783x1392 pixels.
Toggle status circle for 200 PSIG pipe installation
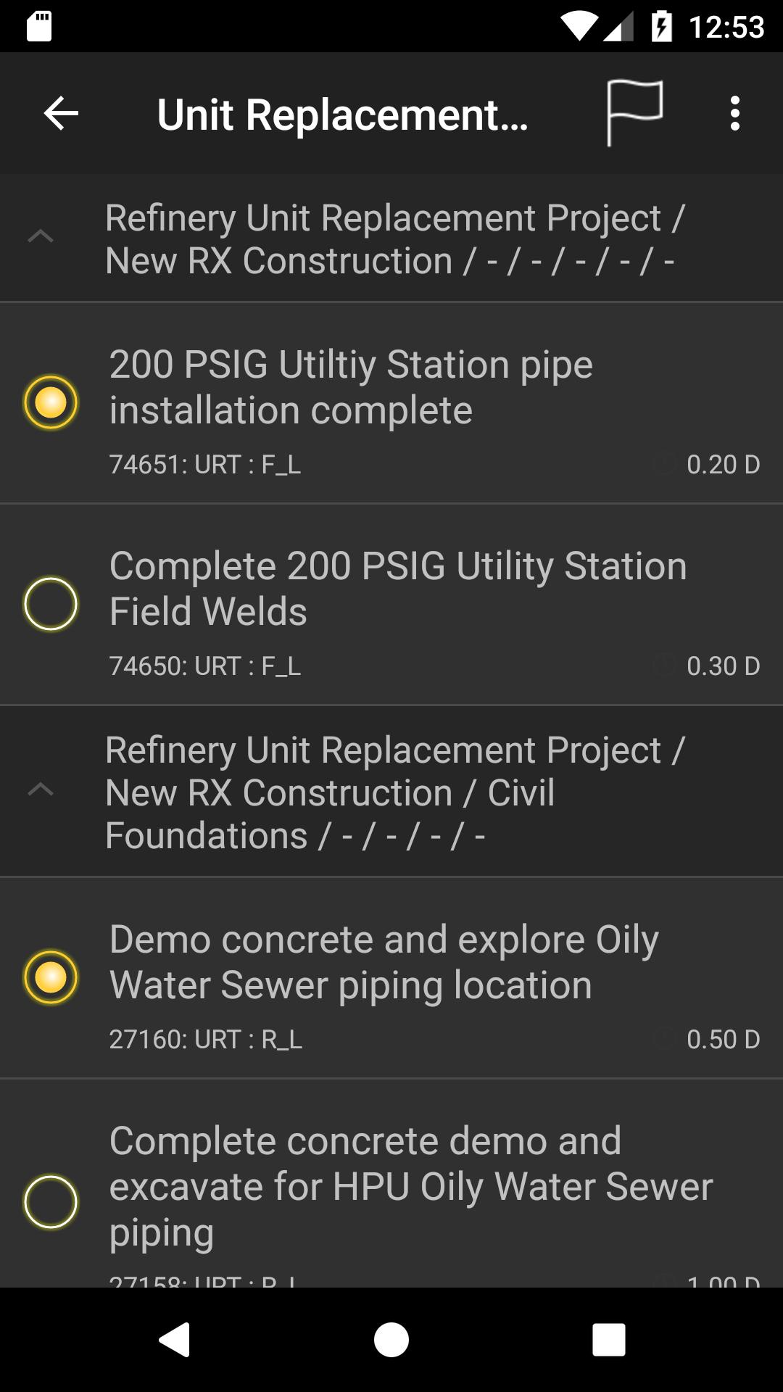[51, 402]
